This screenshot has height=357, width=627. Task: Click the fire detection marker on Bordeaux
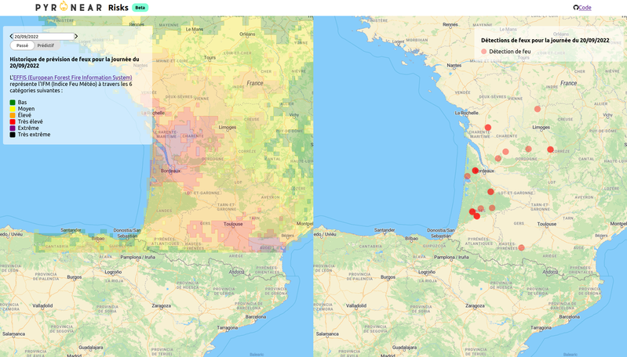tap(475, 171)
